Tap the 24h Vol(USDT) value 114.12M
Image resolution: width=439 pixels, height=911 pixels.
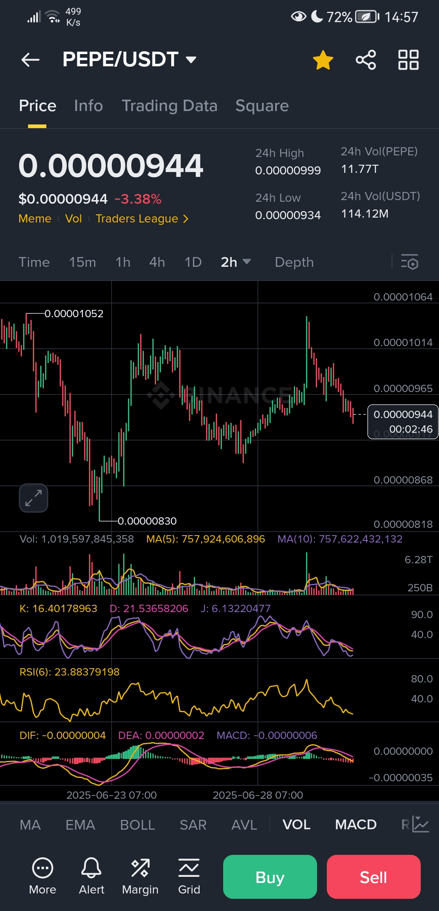click(365, 214)
